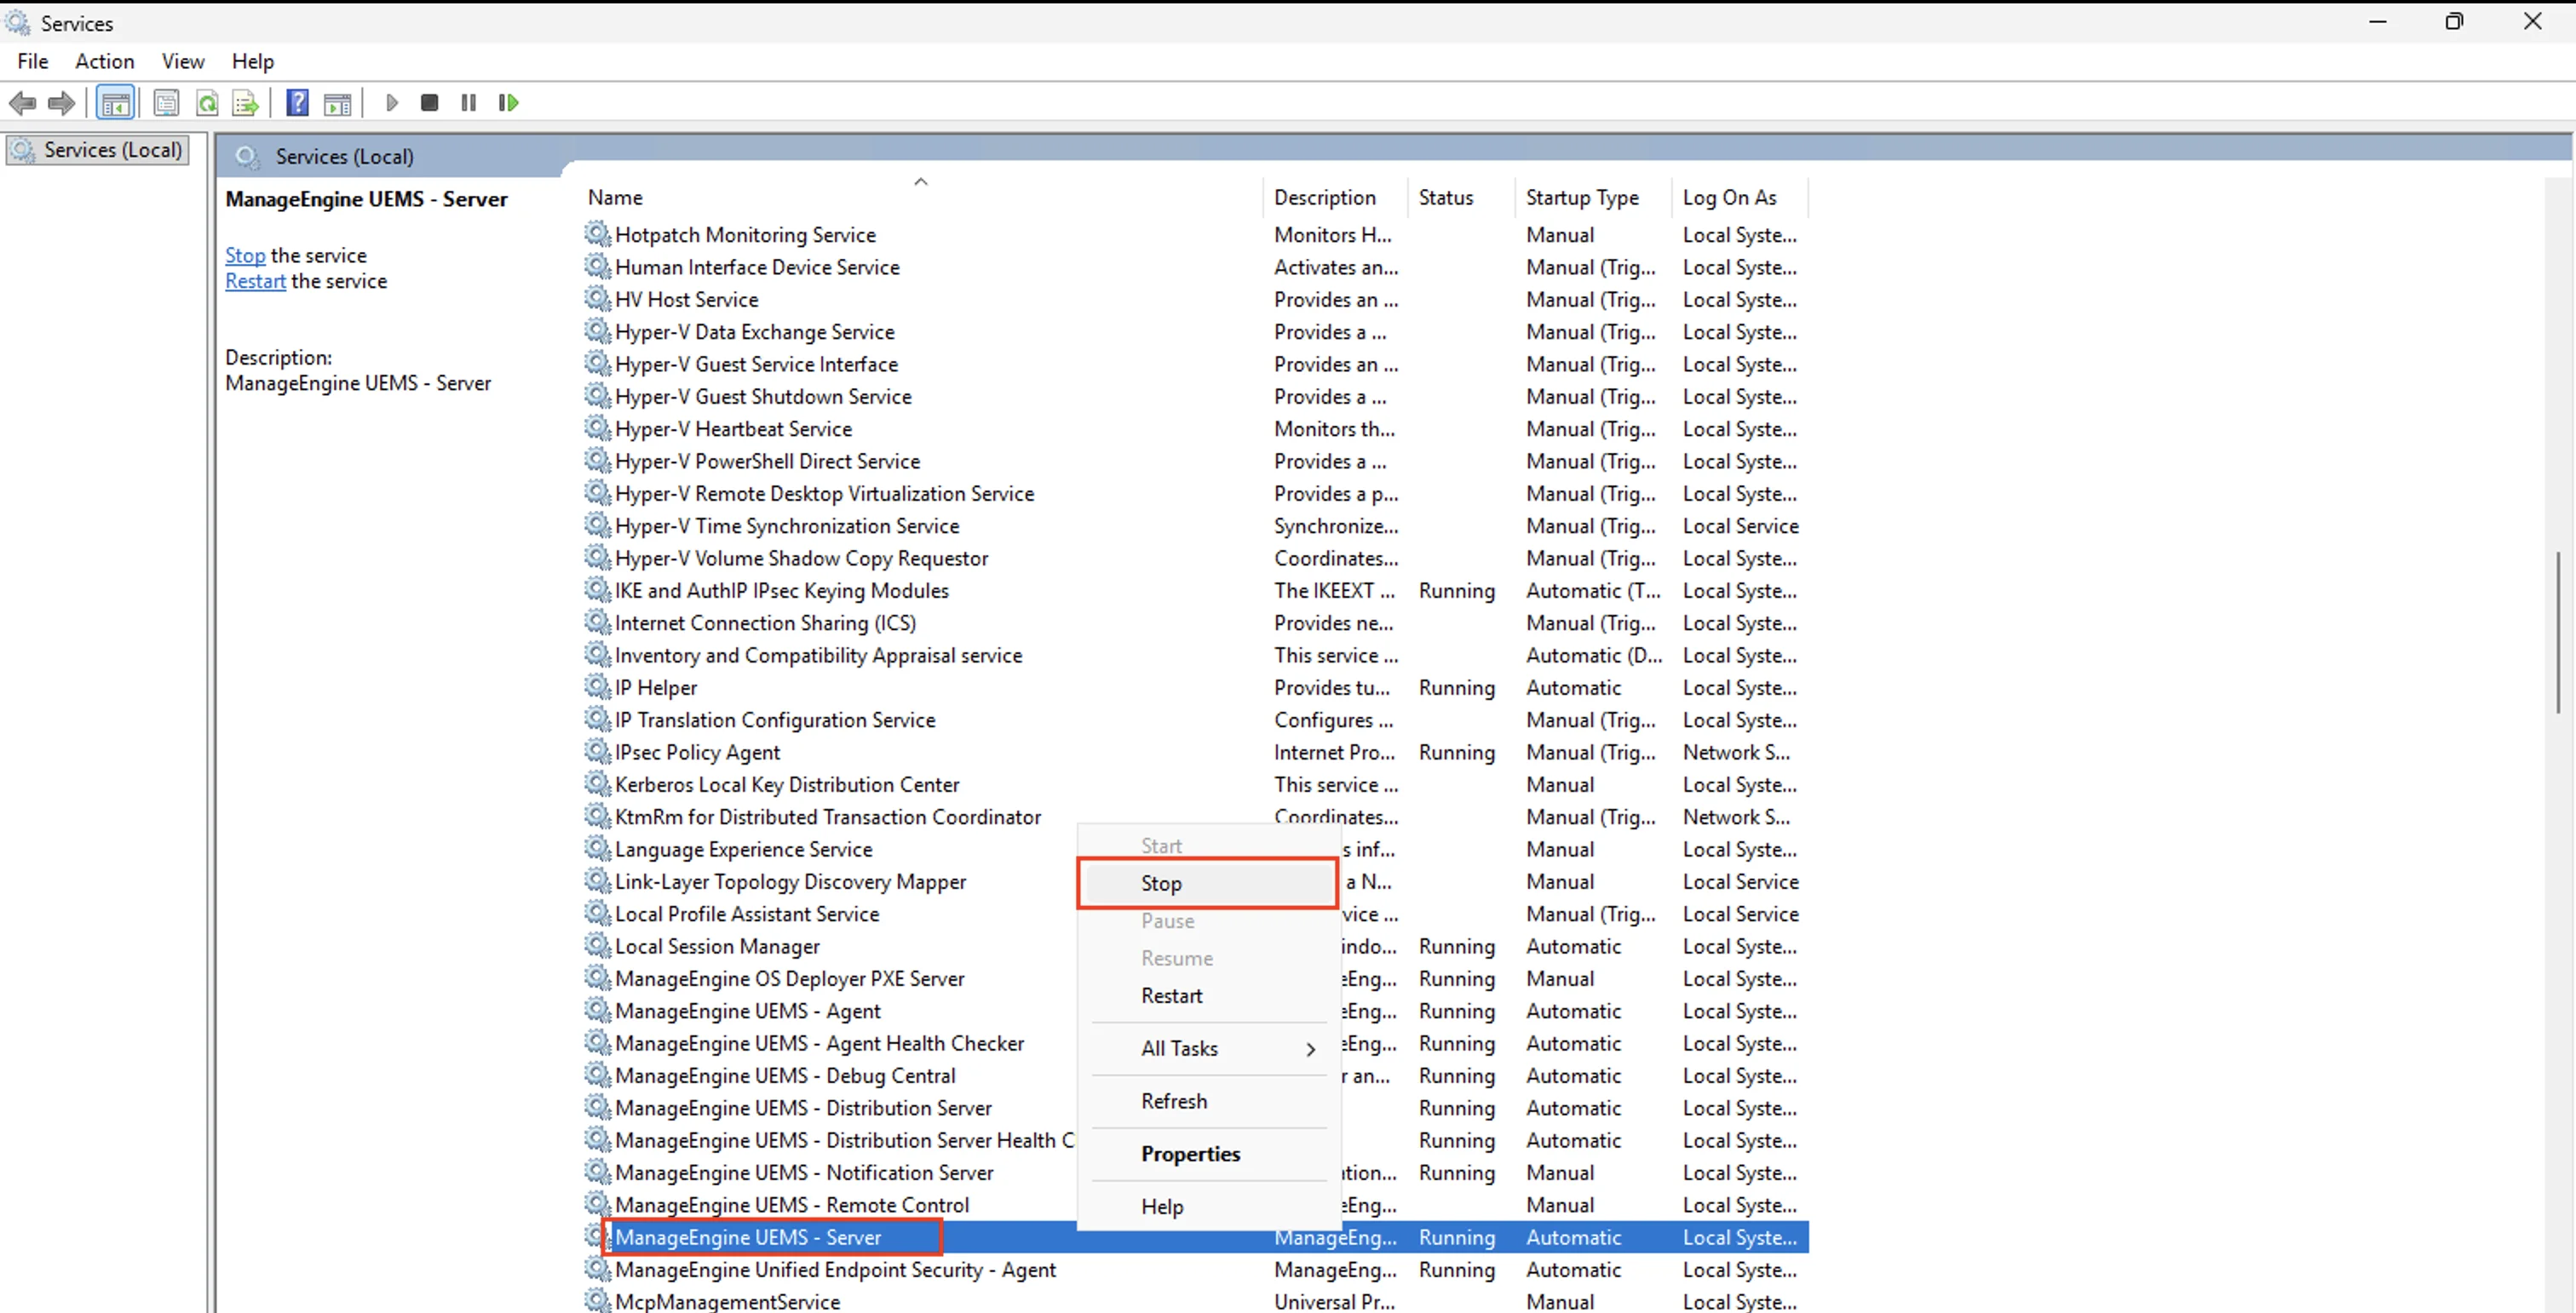
Task: Open the Help menu in menu bar
Action: pos(253,61)
